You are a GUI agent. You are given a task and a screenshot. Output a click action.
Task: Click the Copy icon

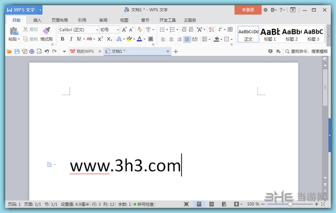(x=25, y=39)
